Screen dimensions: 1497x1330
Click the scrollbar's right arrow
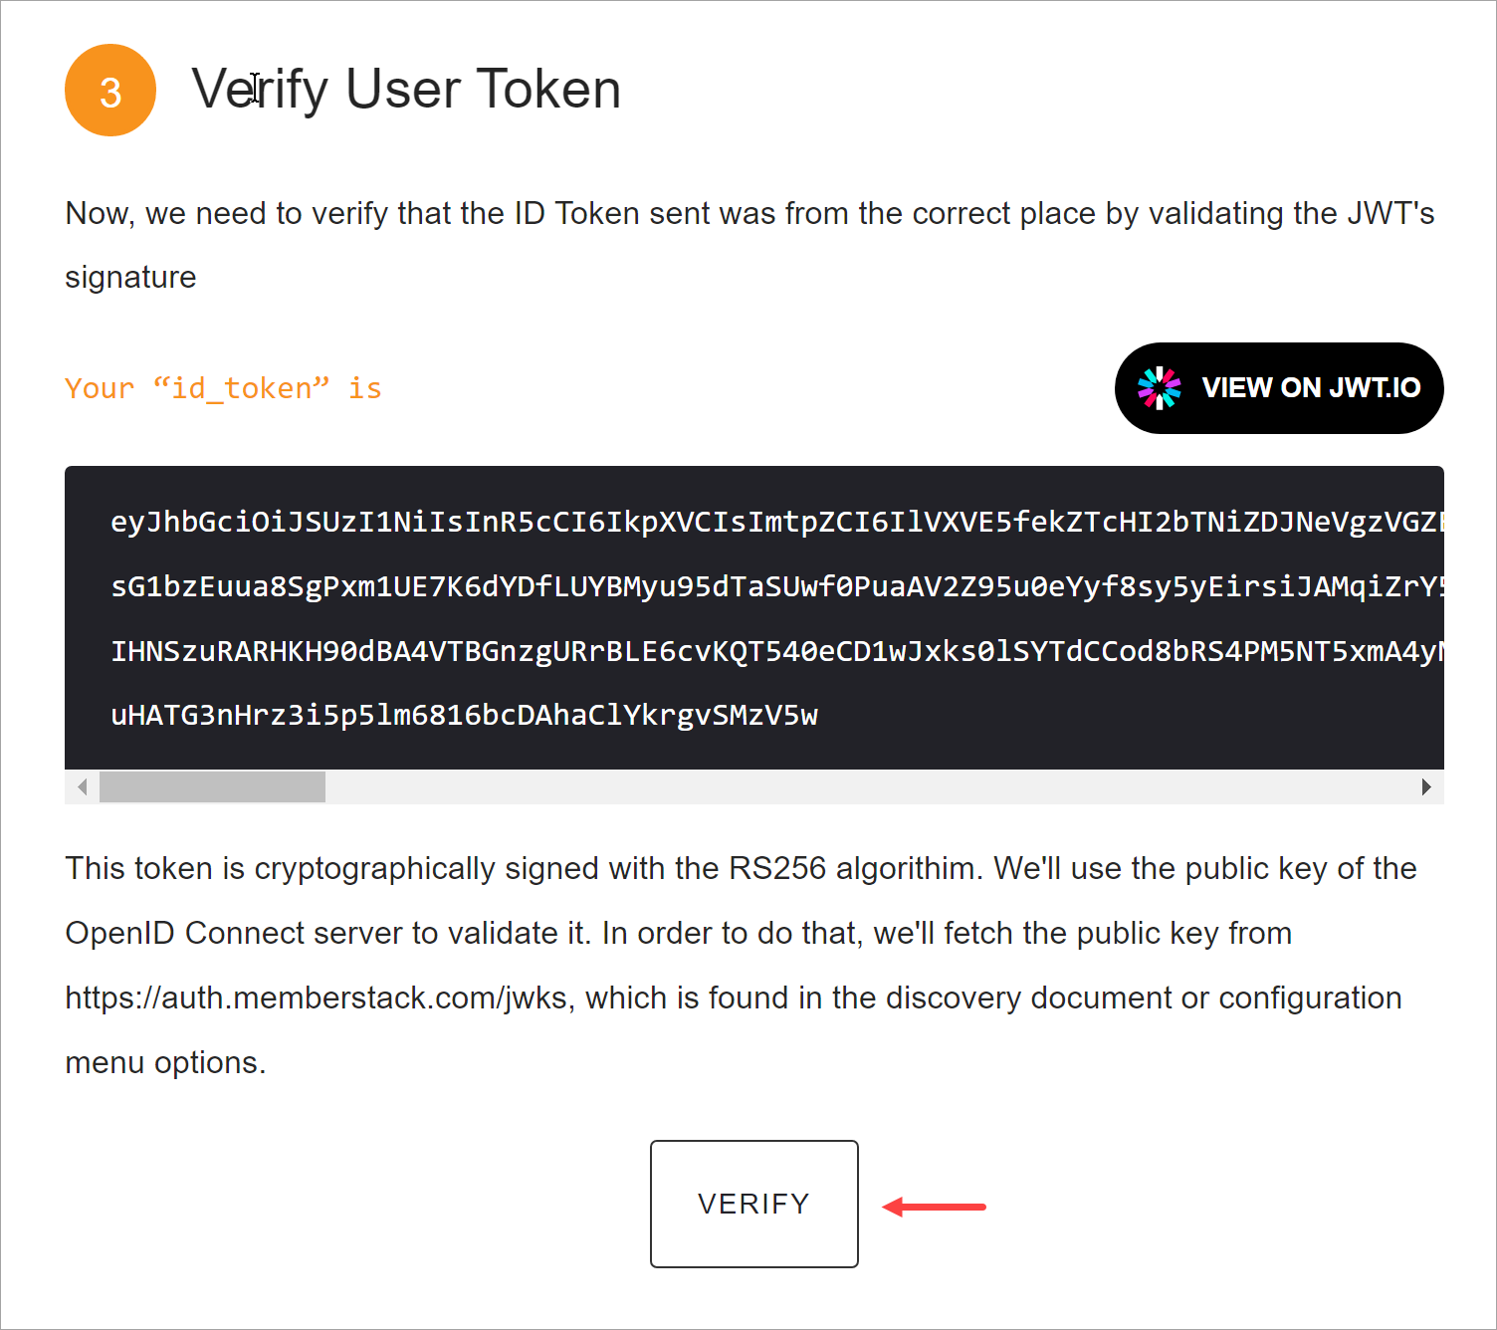click(1426, 786)
